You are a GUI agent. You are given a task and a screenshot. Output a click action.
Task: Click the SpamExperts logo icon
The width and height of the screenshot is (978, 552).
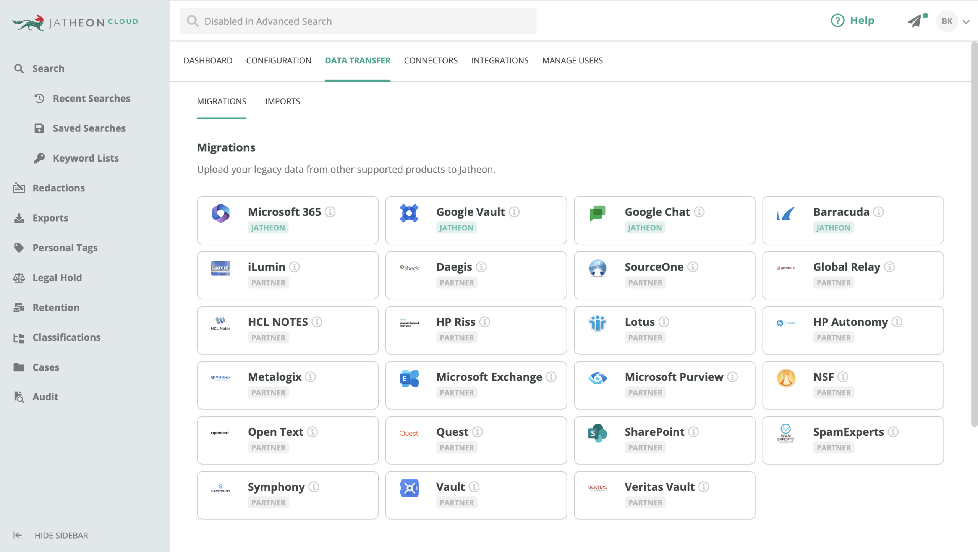(786, 433)
